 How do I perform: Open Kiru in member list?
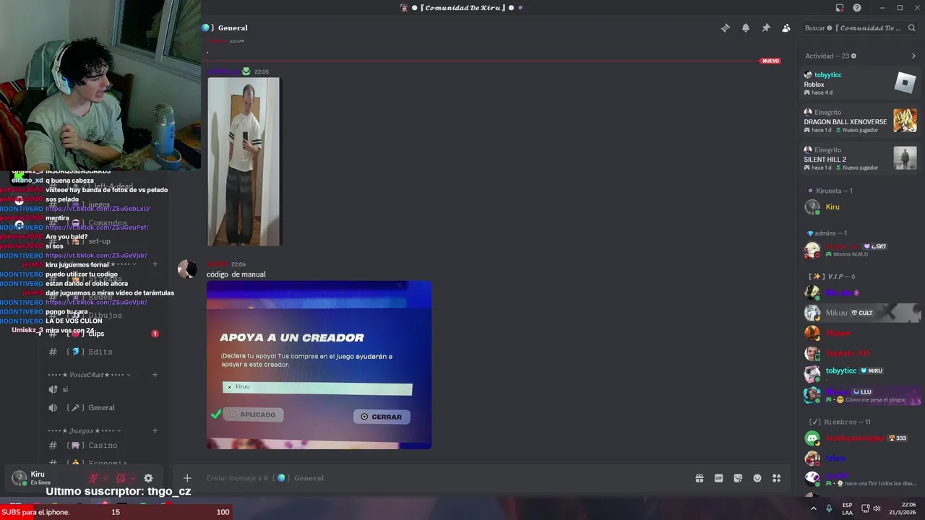click(860, 207)
